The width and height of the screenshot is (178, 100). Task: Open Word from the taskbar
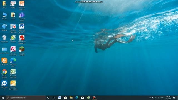[60, 97]
